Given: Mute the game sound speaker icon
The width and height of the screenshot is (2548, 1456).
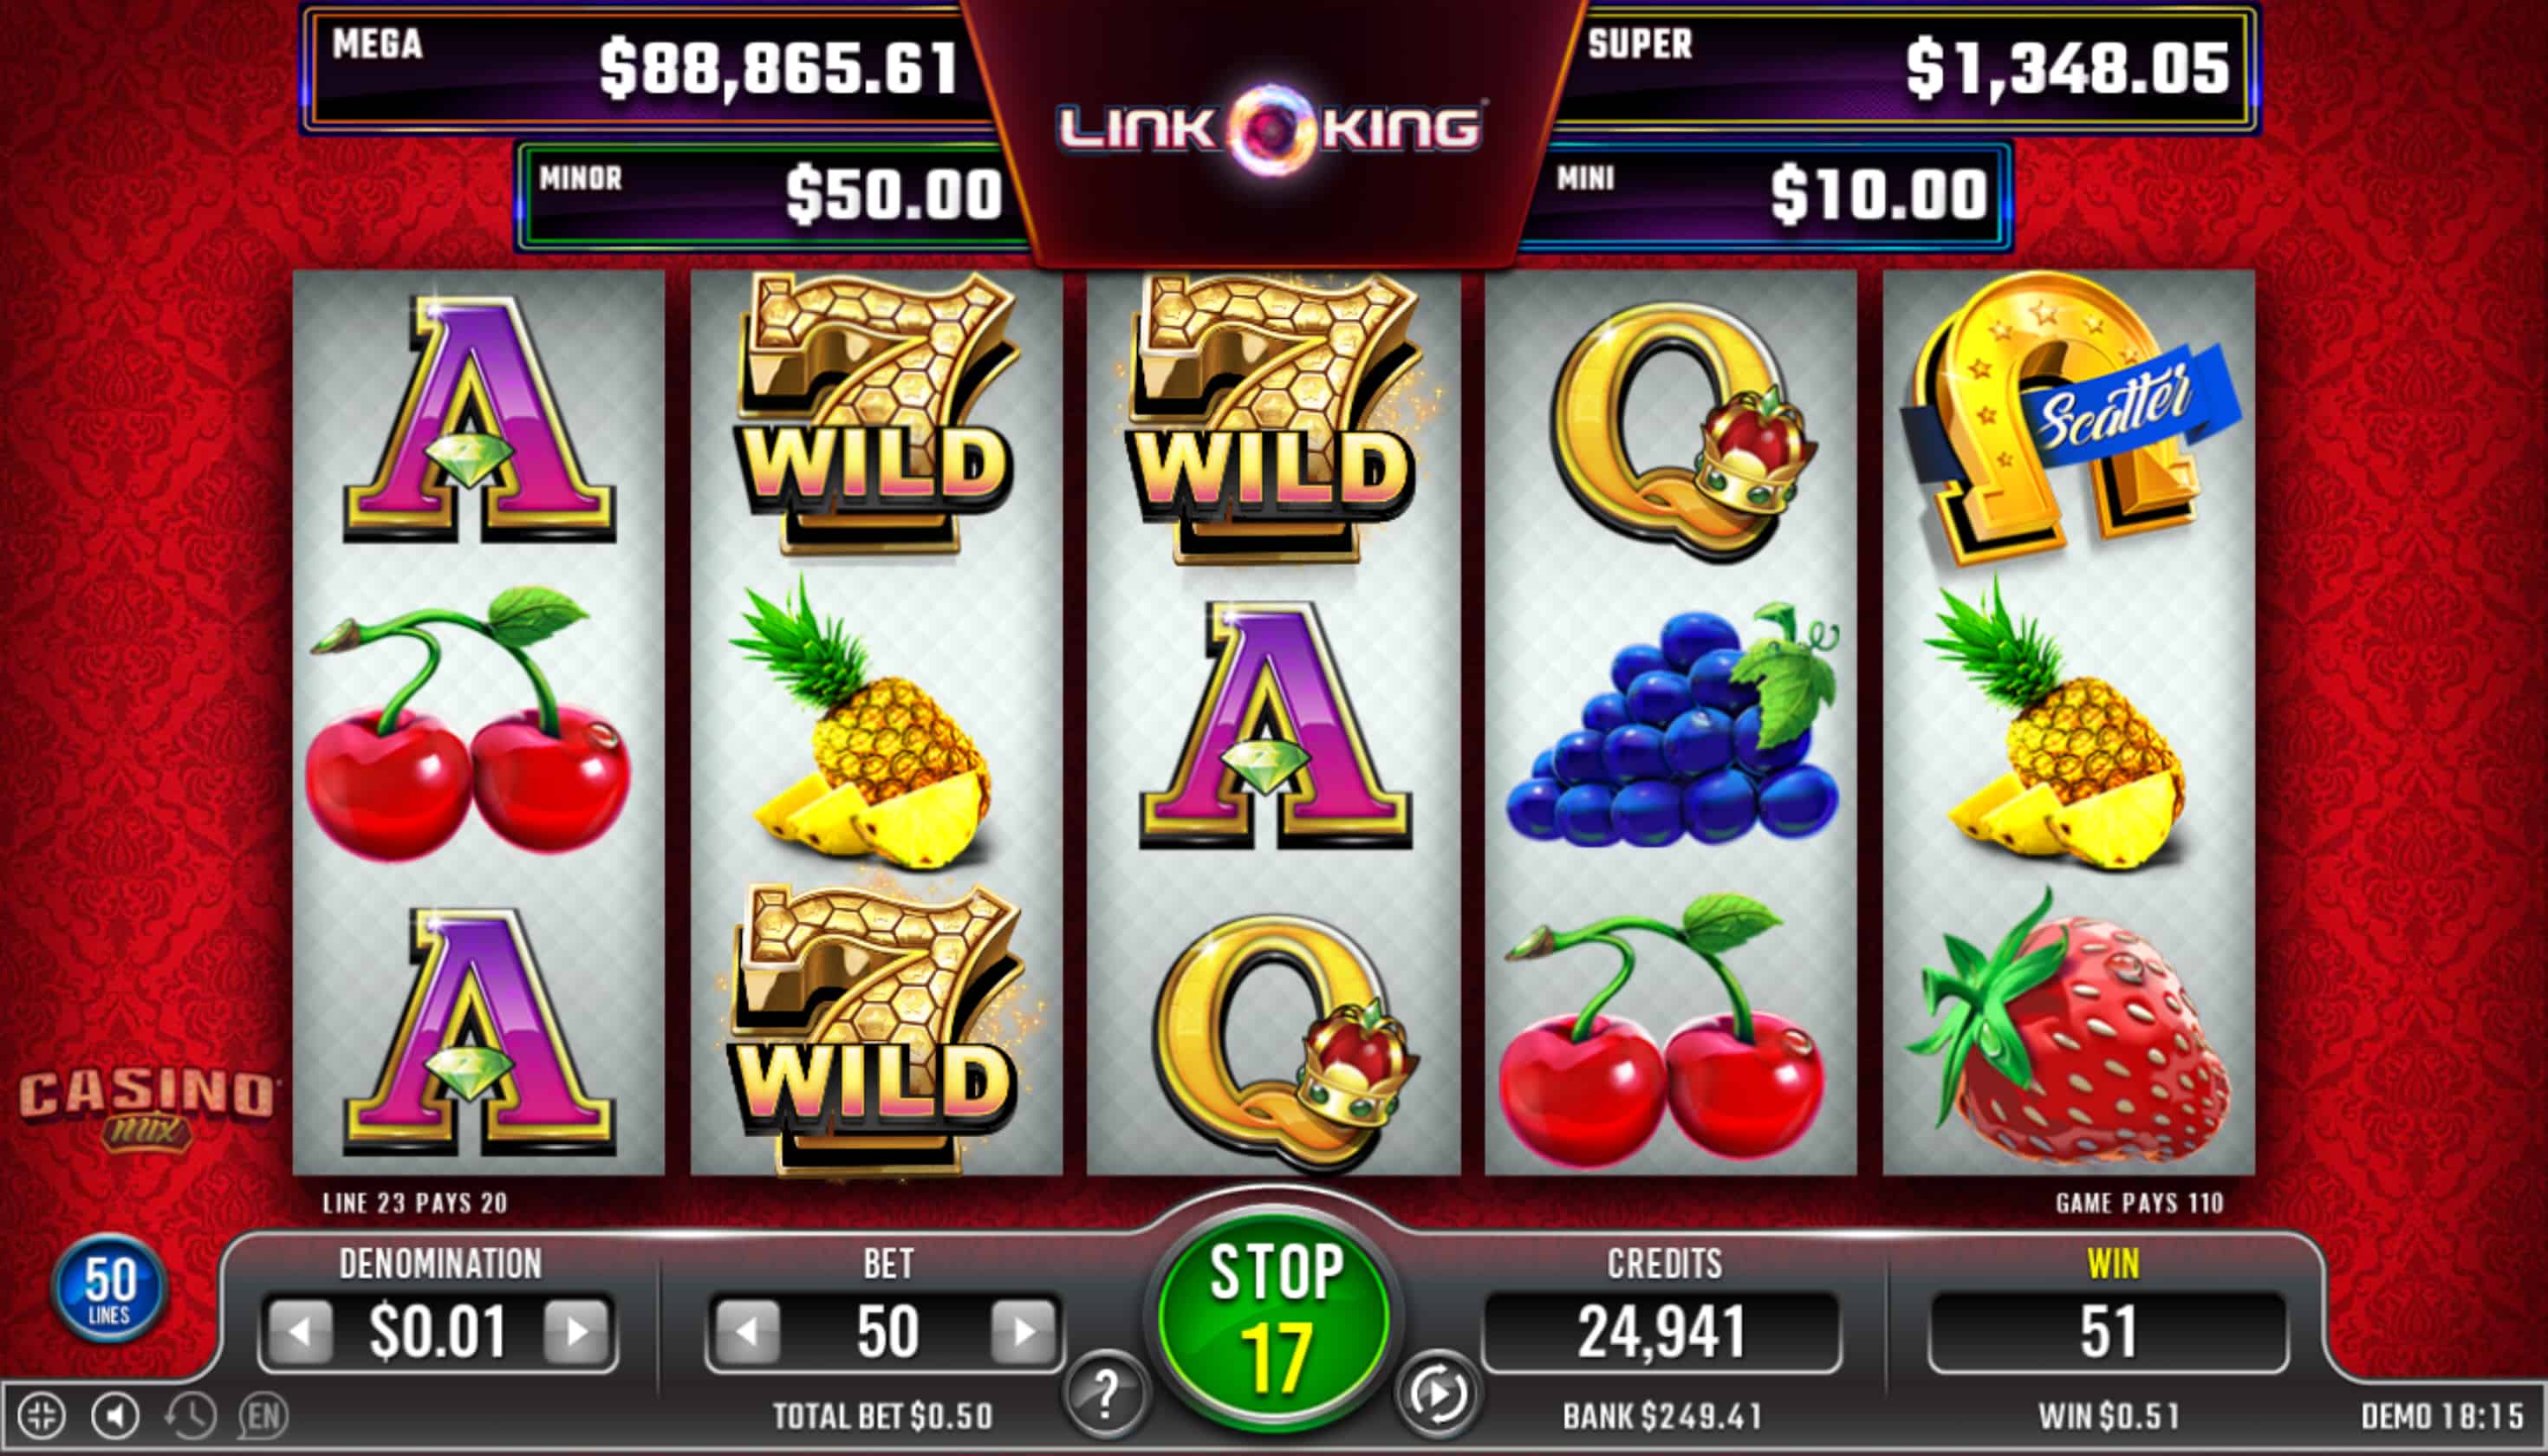Looking at the screenshot, I should 116,1416.
